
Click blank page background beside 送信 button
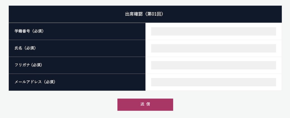click(222, 105)
